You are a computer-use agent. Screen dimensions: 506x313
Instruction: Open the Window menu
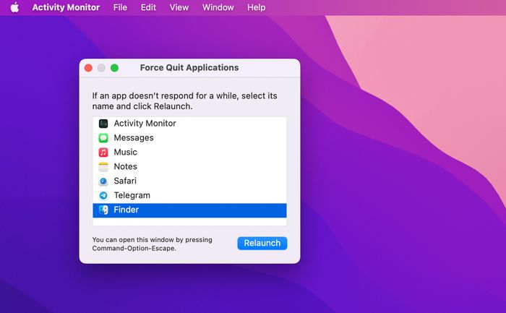tap(218, 7)
